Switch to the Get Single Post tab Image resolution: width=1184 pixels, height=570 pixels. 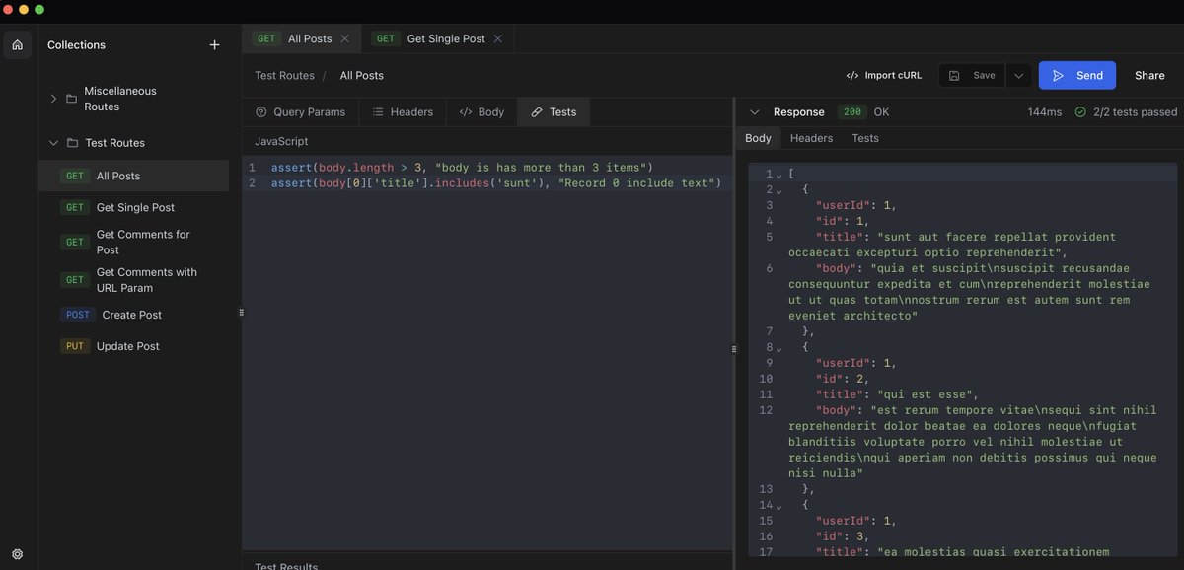point(438,38)
